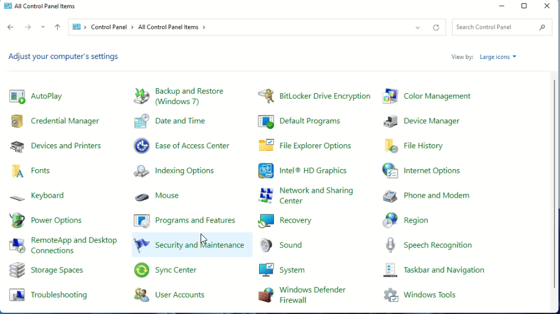Open the Sync Center link text

point(175,270)
